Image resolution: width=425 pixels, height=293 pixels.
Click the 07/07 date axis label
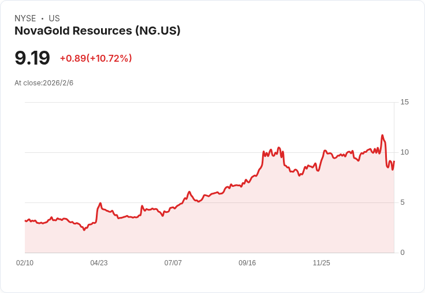(x=173, y=263)
